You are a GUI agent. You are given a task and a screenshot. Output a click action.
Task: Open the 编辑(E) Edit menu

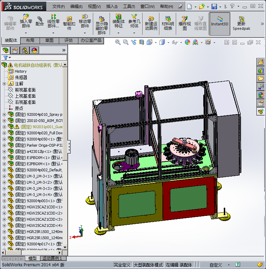click(76, 7)
